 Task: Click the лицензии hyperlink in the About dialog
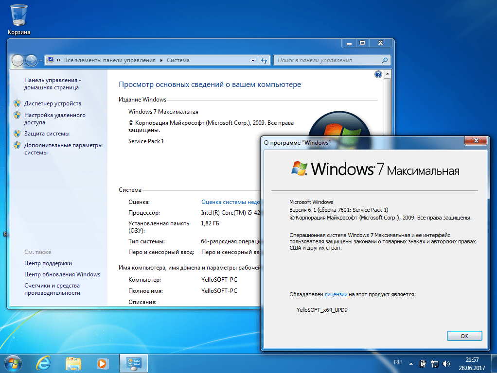[x=336, y=294]
